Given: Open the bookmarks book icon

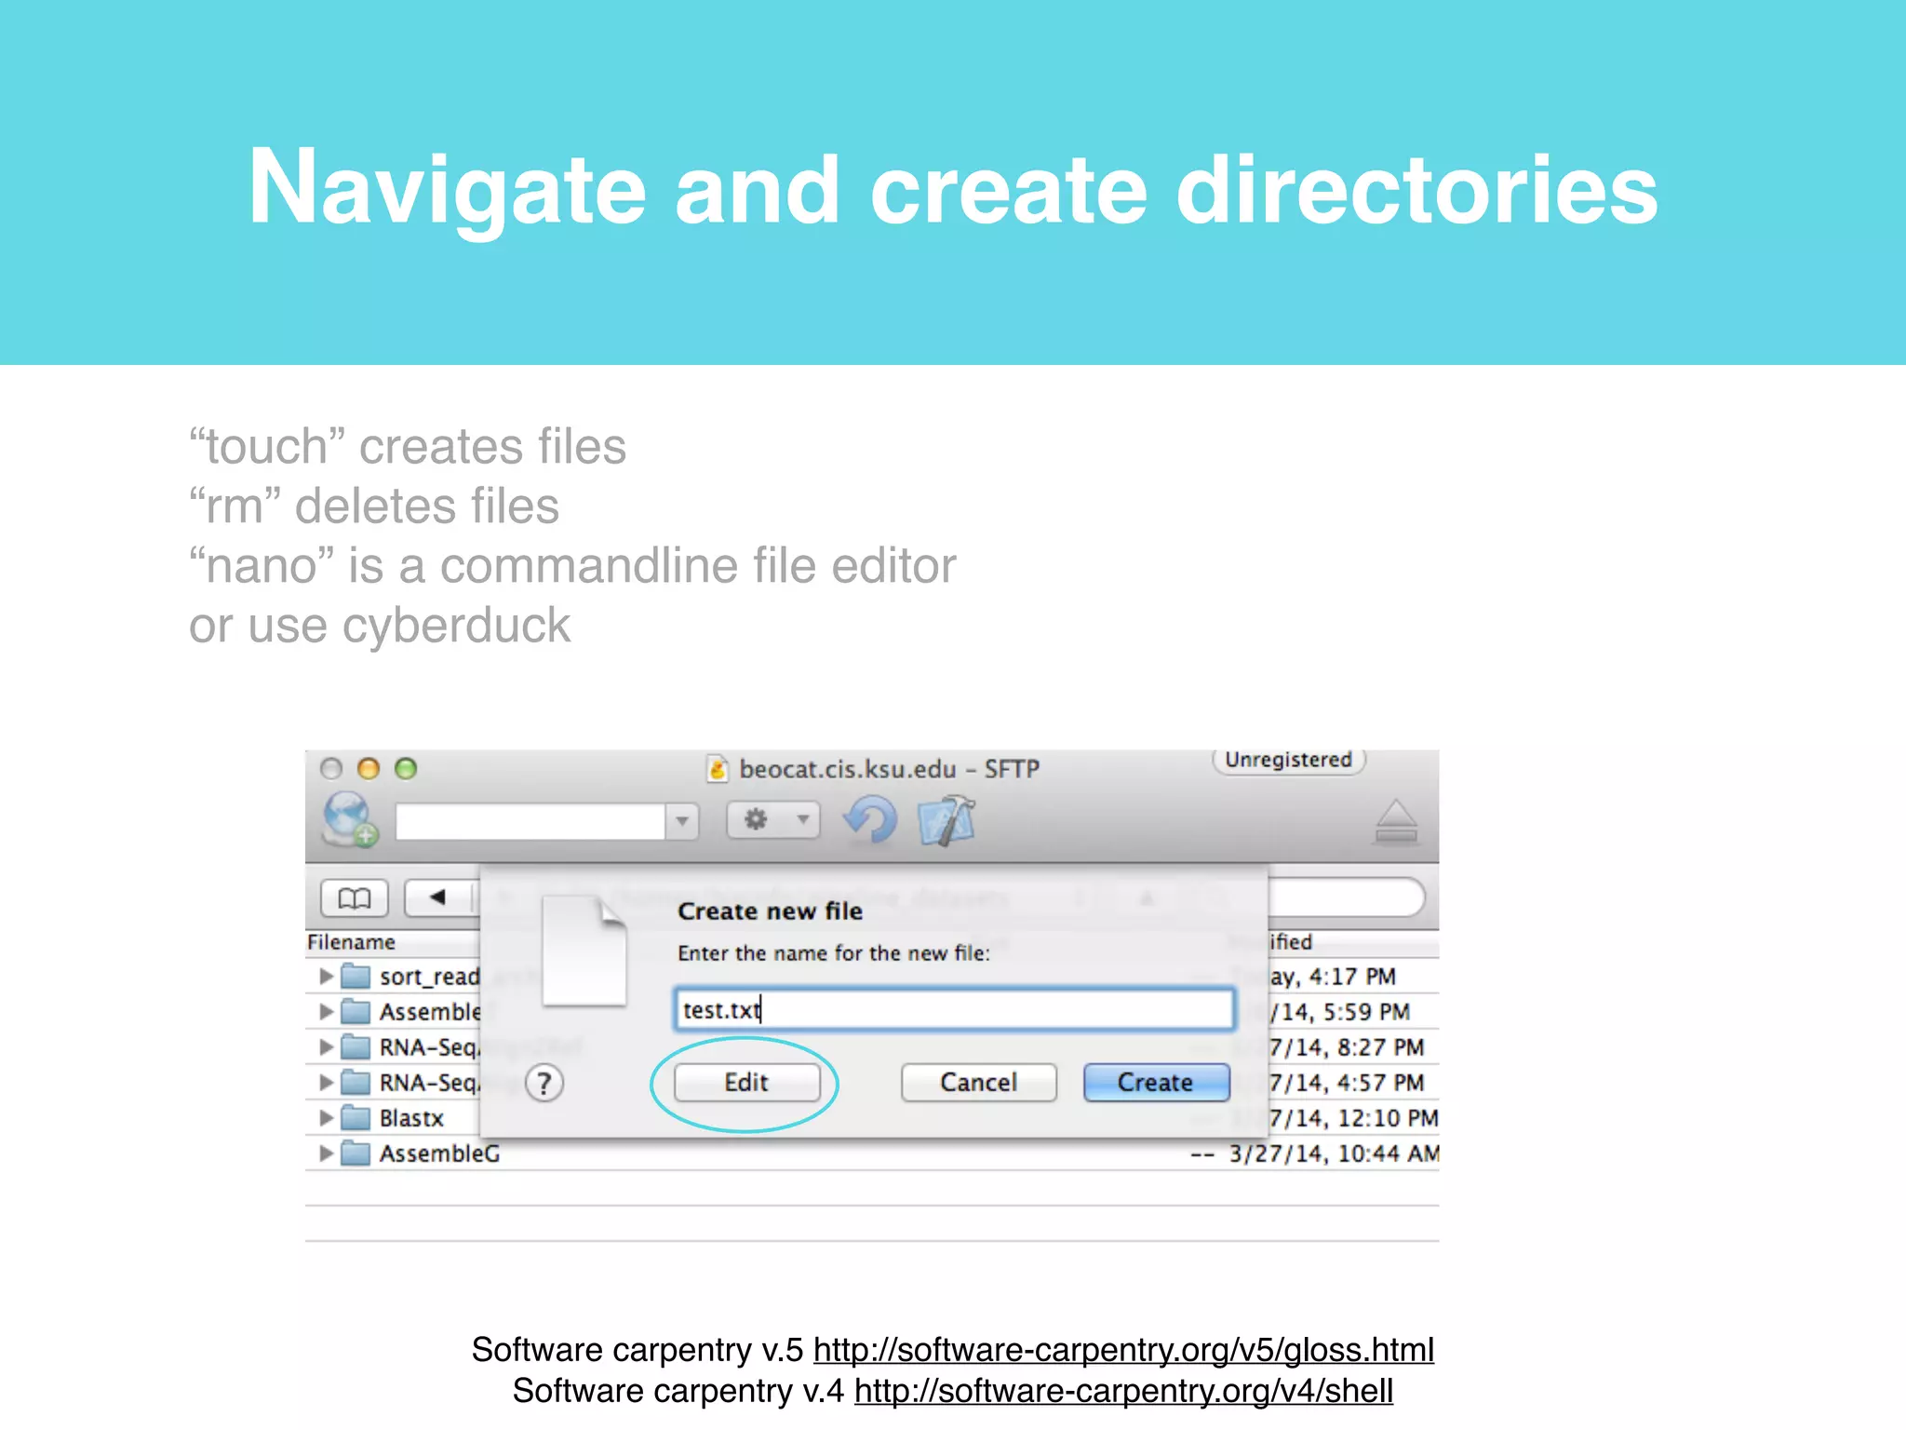Looking at the screenshot, I should click(355, 897).
